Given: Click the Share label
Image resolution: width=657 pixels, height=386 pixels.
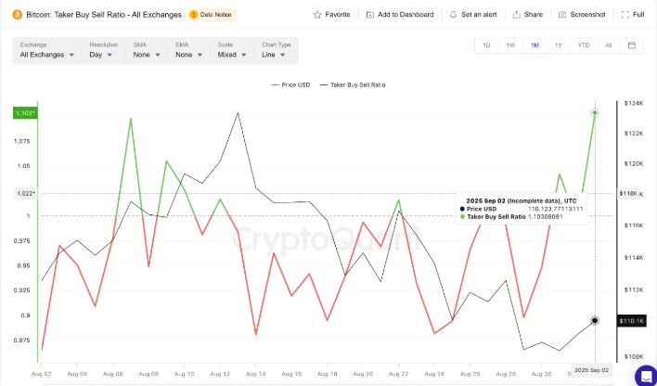Looking at the screenshot, I should tap(534, 15).
